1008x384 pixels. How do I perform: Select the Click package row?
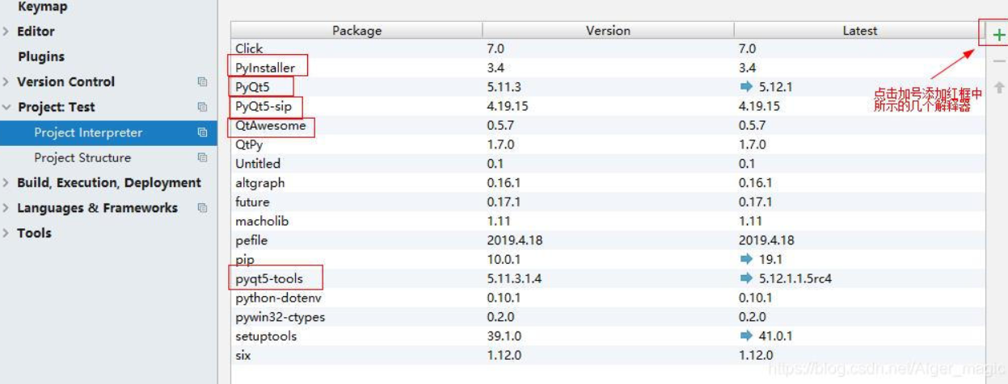608,49
